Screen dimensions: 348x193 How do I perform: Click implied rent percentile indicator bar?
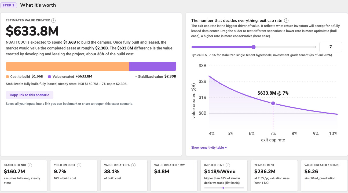tap(224, 188)
